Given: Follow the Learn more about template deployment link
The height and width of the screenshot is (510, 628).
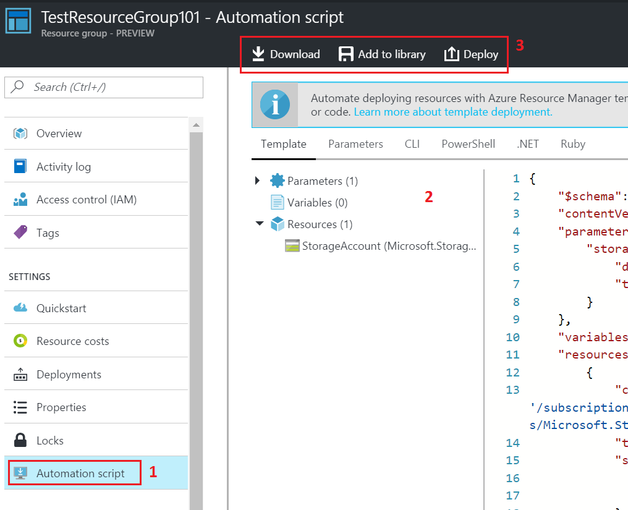Looking at the screenshot, I should point(453,112).
